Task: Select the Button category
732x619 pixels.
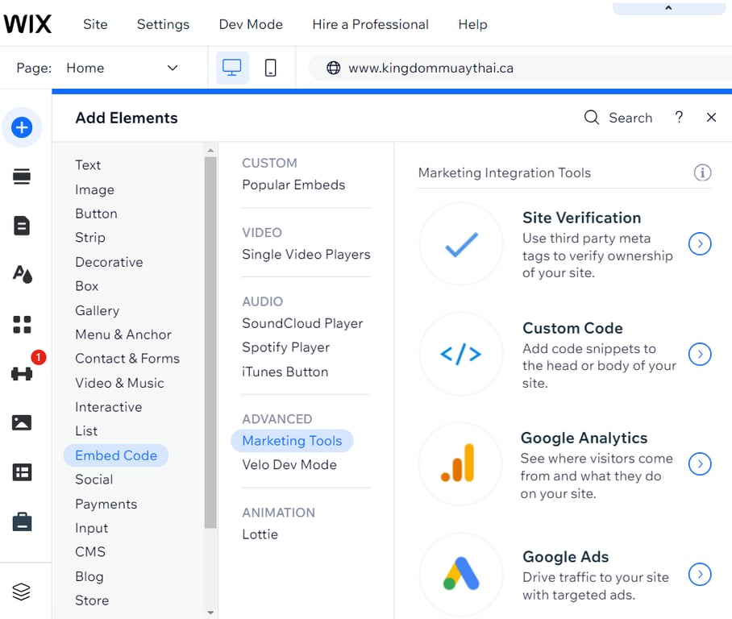Action: (x=96, y=214)
